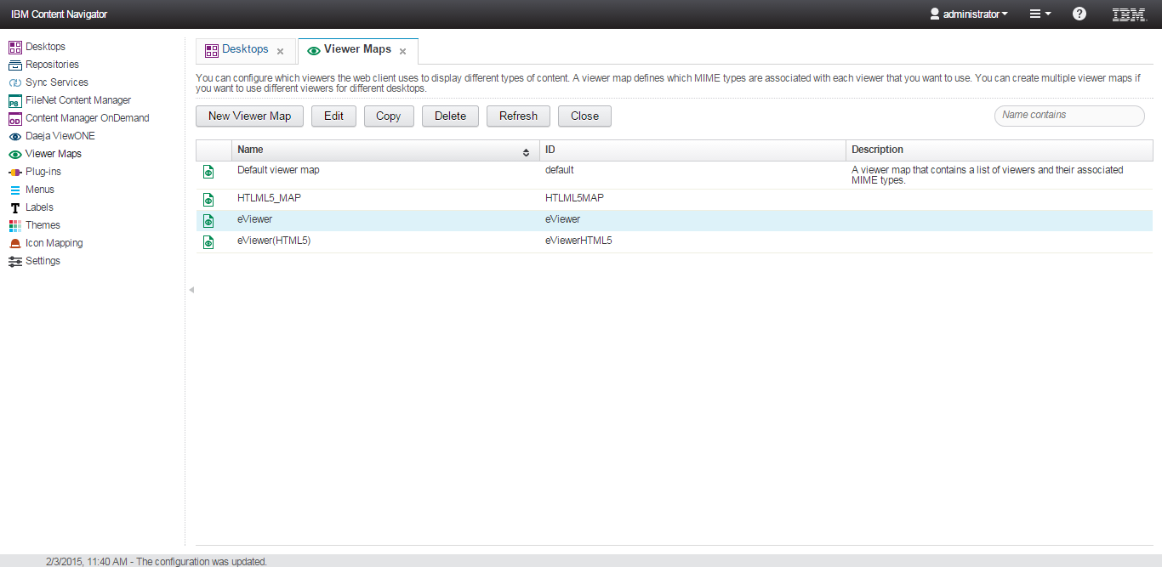The image size is (1162, 567).
Task: Click the Themes color grid icon
Action: (x=14, y=225)
